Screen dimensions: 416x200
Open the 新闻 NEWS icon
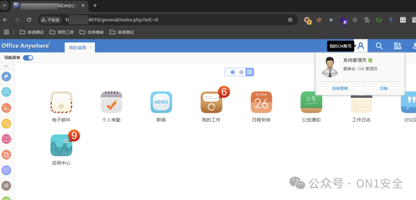click(x=161, y=102)
